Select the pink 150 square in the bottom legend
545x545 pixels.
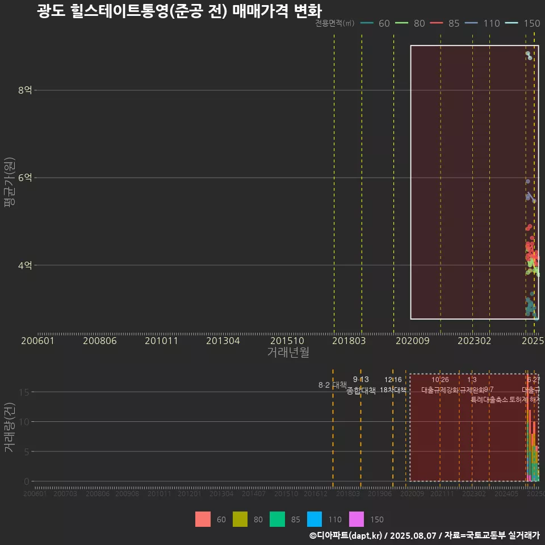[357, 519]
